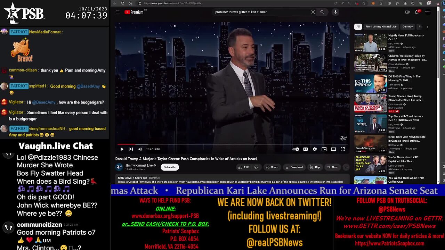Image resolution: width=445 pixels, height=250 pixels.
Task: Clear the YouTube search text
Action: (313, 12)
